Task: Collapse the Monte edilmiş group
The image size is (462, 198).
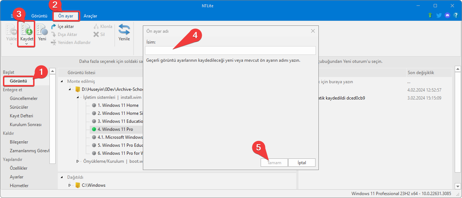Action: tap(61, 81)
